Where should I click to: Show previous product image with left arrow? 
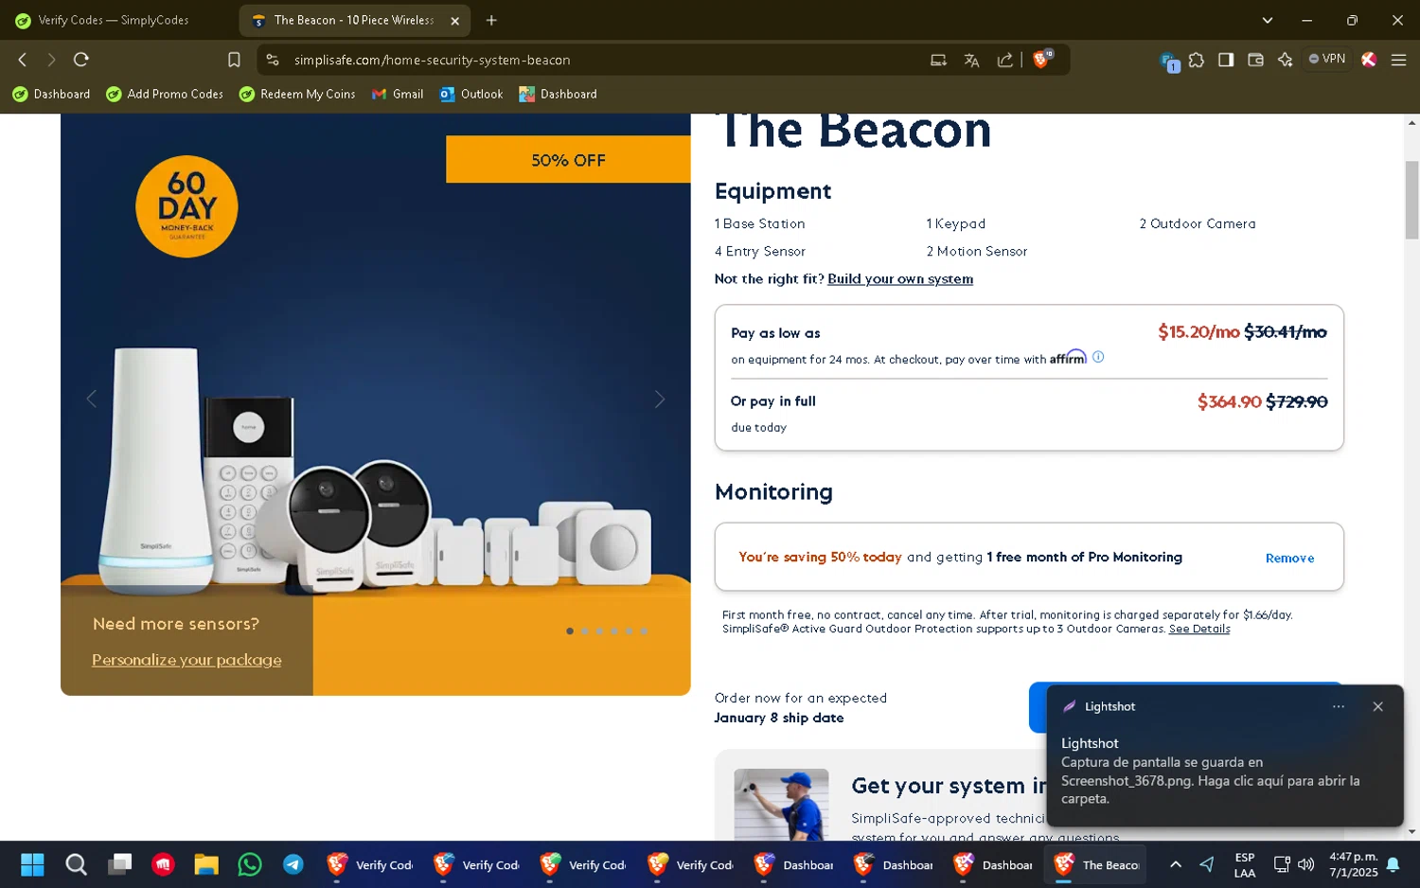pos(92,400)
